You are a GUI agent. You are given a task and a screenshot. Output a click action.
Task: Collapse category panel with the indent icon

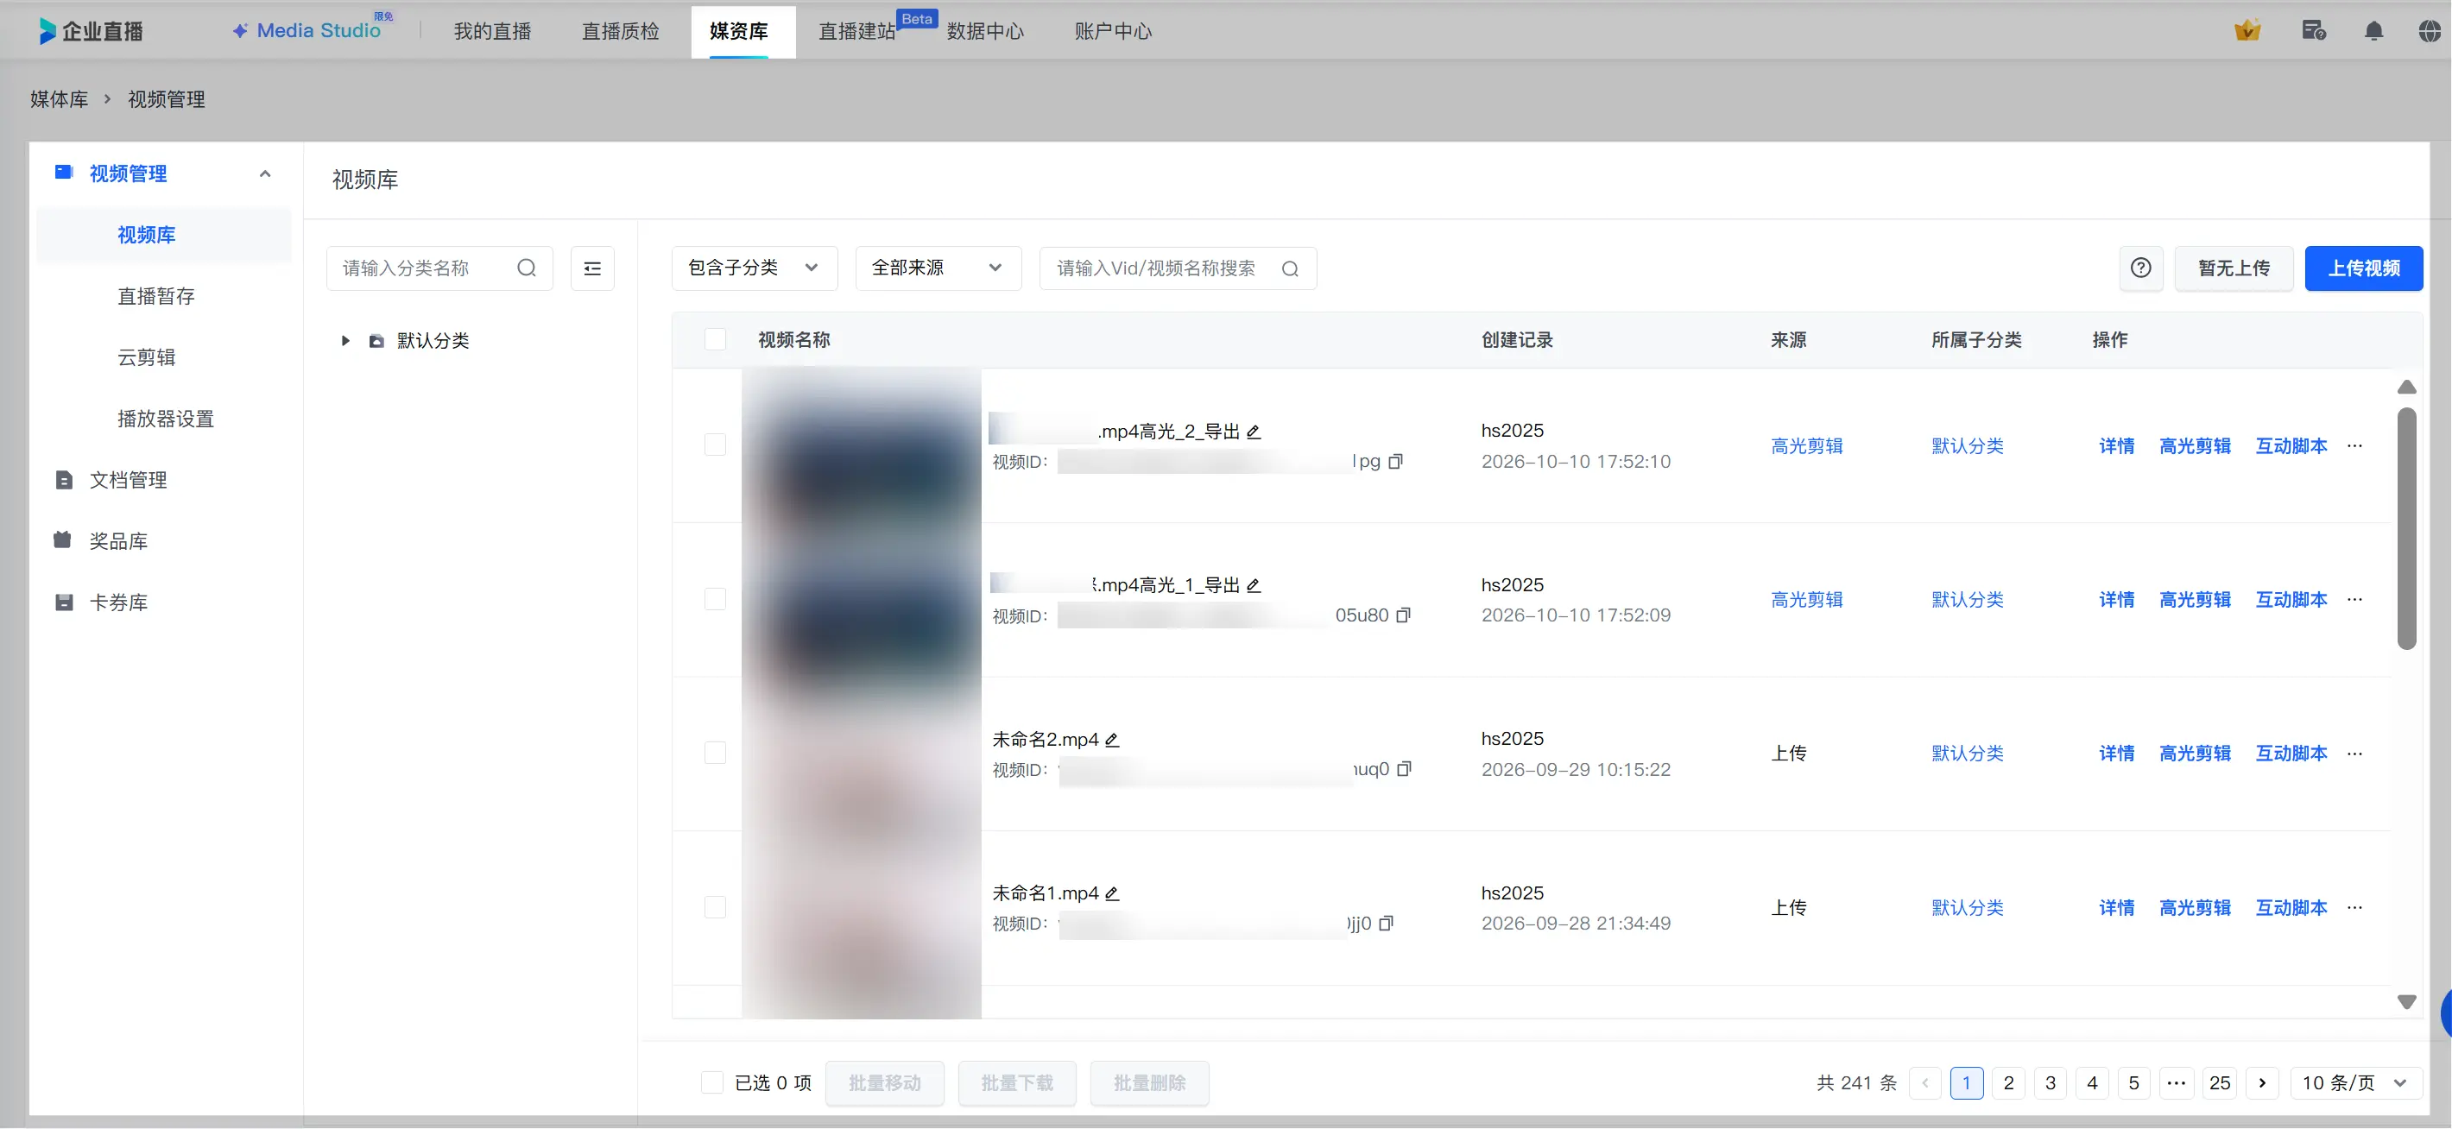[592, 268]
